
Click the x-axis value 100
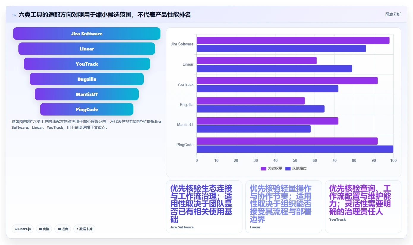click(x=393, y=160)
